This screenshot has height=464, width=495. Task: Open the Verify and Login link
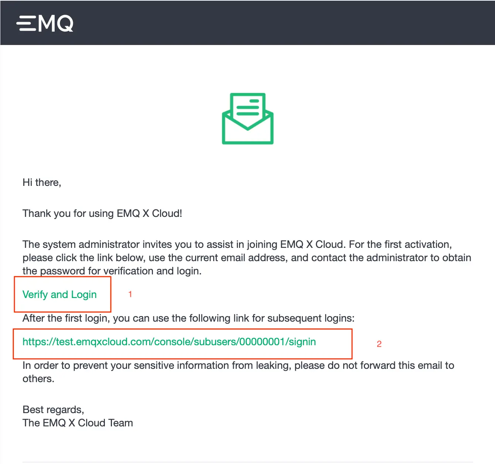pyautogui.click(x=59, y=295)
